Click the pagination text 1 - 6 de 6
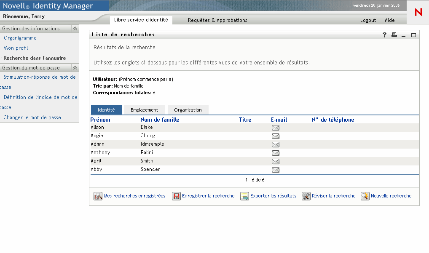Screen dimensions: 429x253 pyautogui.click(x=255, y=180)
